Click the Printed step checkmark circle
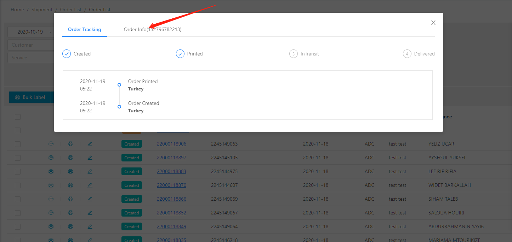This screenshot has width=512, height=242. [x=180, y=54]
